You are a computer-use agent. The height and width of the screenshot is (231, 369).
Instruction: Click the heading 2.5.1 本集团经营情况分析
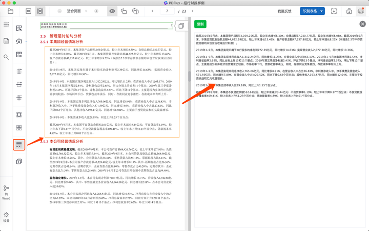61,42
